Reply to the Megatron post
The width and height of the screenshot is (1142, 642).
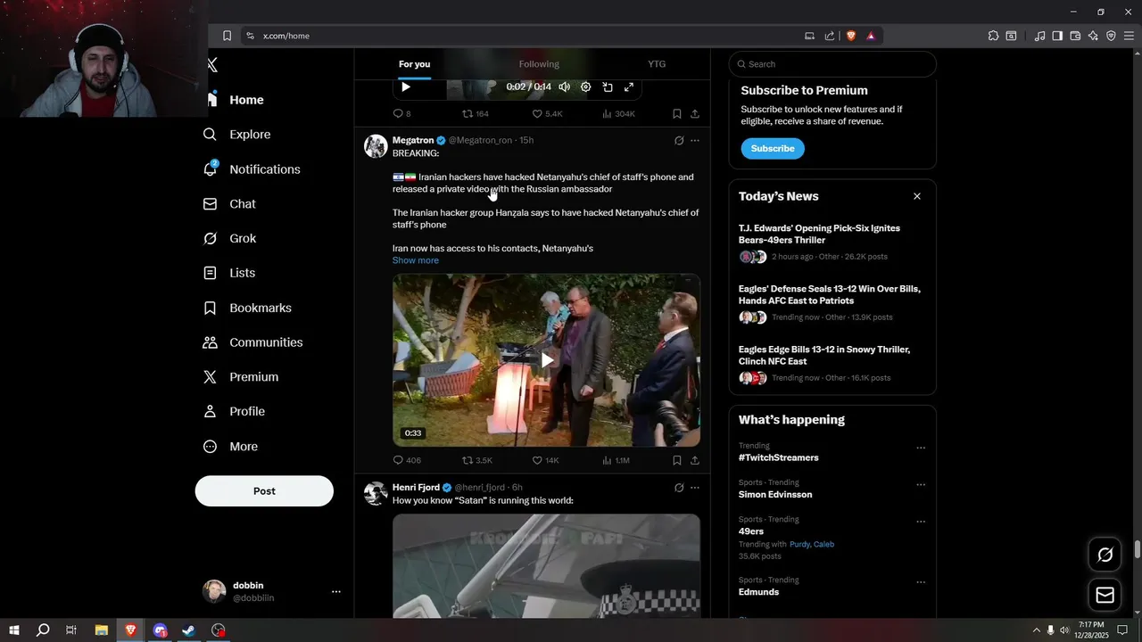pos(407,460)
